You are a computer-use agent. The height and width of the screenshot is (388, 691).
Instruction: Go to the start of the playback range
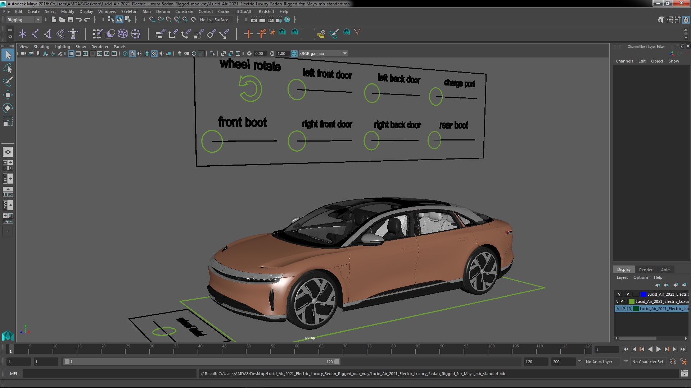coord(625,349)
